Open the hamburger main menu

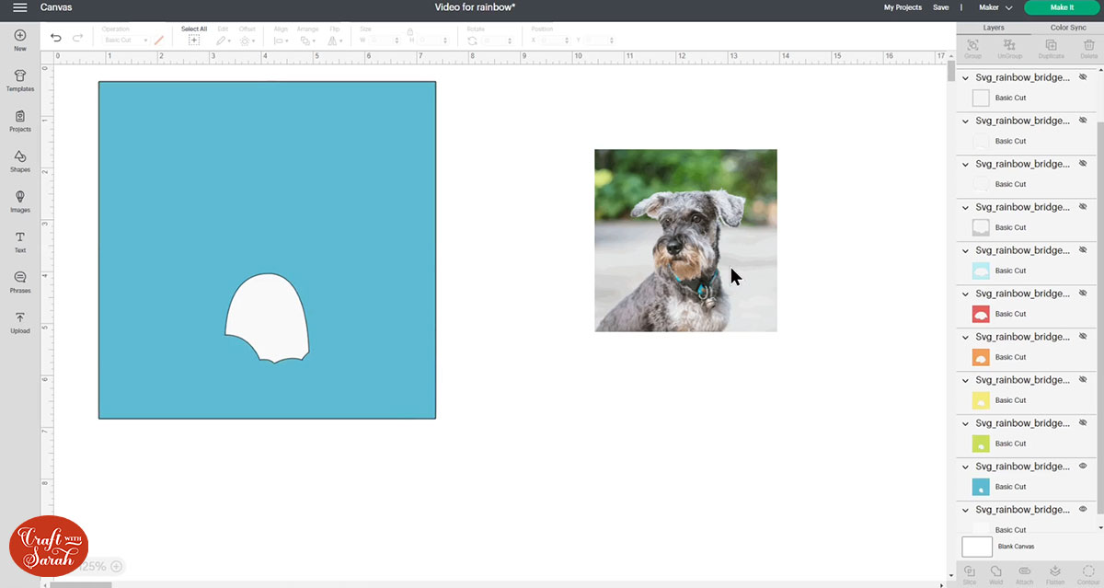coord(19,7)
